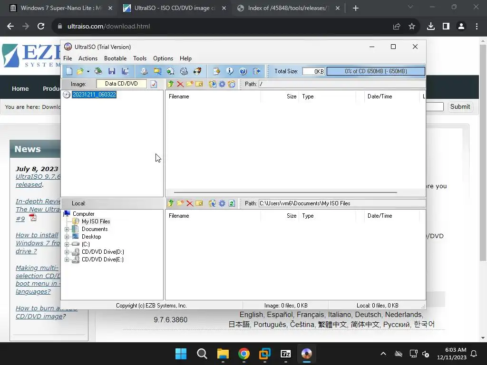Click the Make CD/DVD Image icon
This screenshot has height=365, width=487.
coord(144,71)
